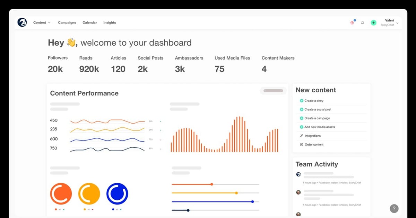Click the document icon beside Order content

(302, 145)
